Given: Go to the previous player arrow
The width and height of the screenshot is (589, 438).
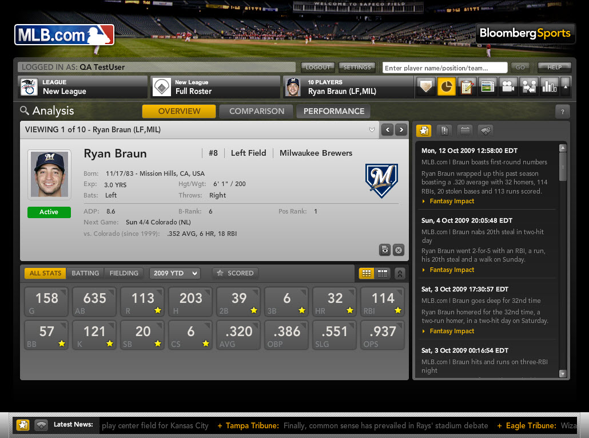Looking at the screenshot, I should 388,130.
